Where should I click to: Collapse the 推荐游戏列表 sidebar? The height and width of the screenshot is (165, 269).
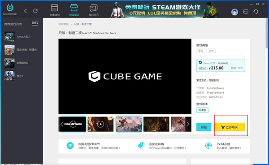35,23
